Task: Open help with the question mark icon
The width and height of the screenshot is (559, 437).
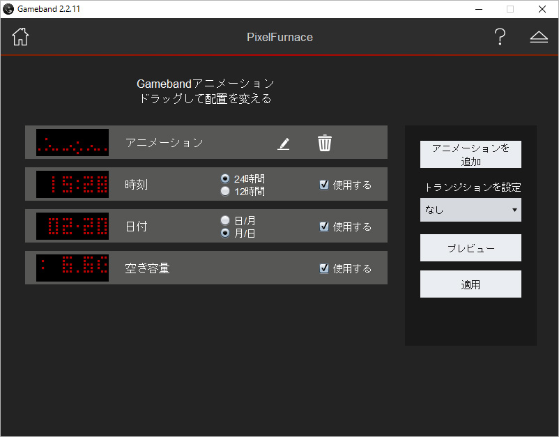Action: tap(500, 37)
